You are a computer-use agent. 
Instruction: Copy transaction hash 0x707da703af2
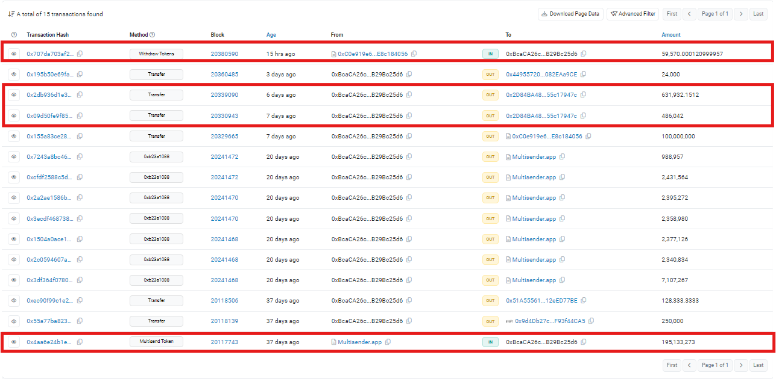tap(80, 54)
